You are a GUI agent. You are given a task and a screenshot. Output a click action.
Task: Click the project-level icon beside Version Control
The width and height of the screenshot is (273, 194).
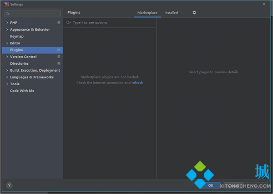59,57
